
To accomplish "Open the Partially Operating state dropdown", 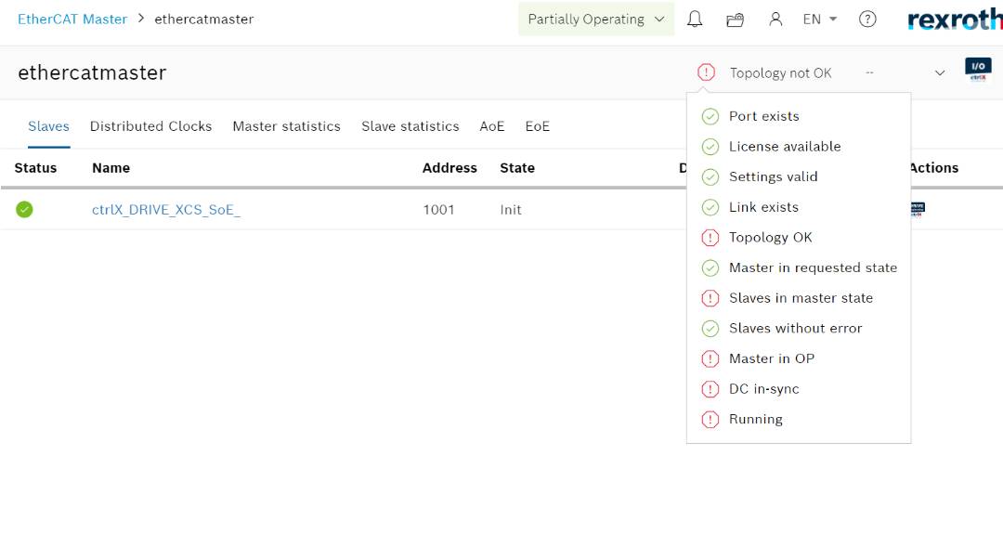I will click(x=596, y=20).
